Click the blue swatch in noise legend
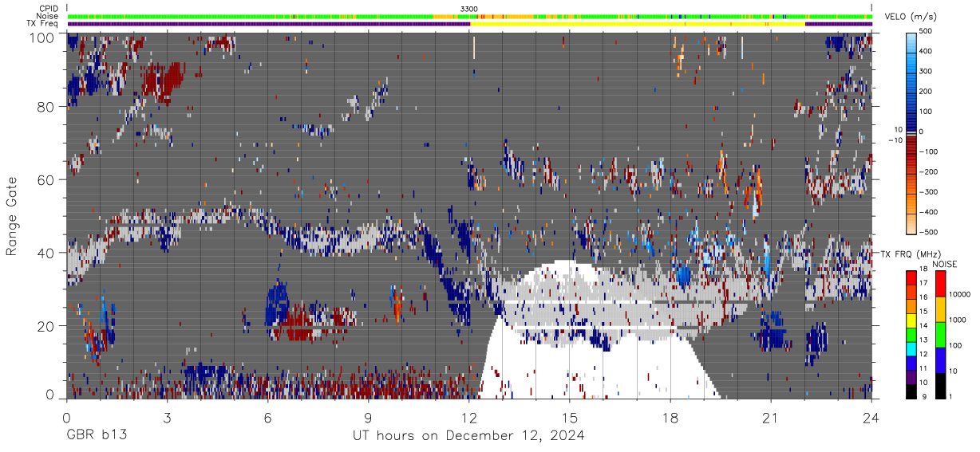Screen dimensions: 980x452 (942, 360)
